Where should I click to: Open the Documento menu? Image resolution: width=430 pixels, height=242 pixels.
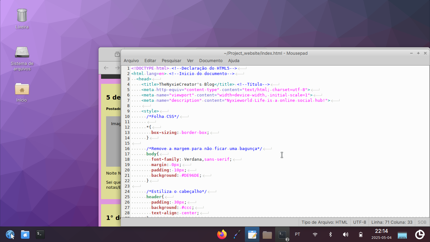point(211,60)
